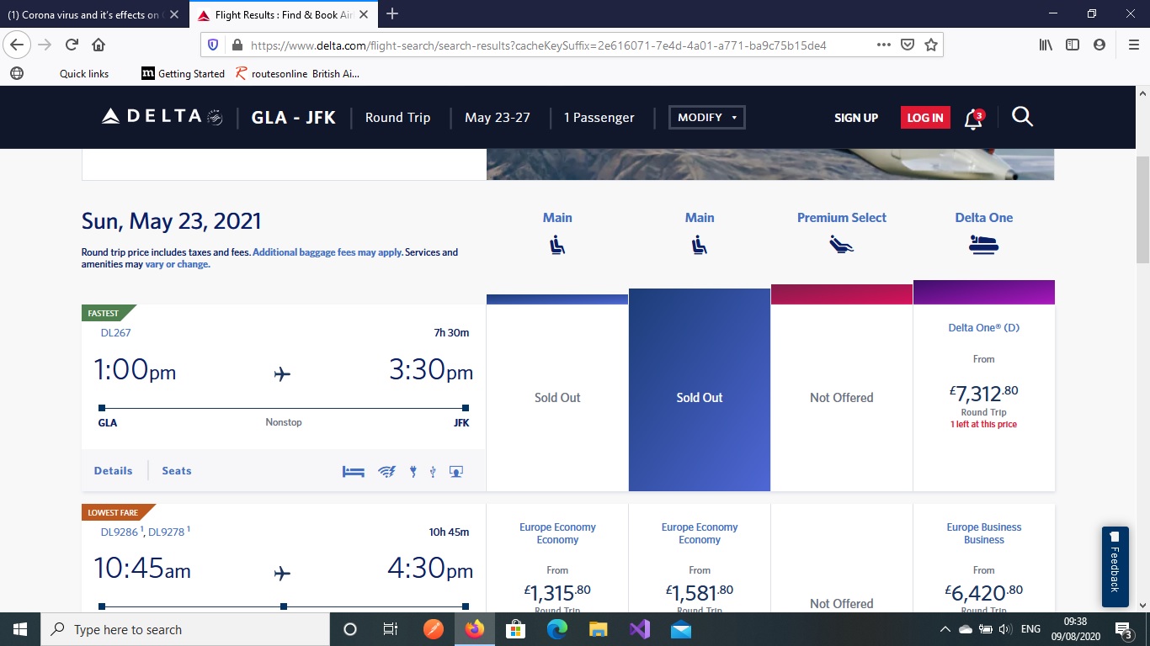
Task: Click the browser address bar URL
Action: [539, 45]
